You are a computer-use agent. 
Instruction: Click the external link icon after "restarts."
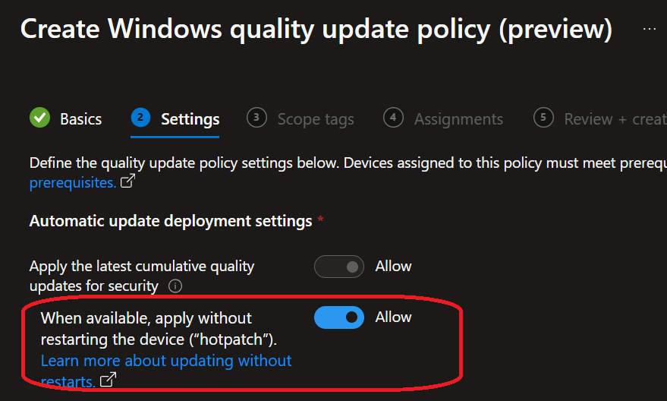(x=109, y=380)
